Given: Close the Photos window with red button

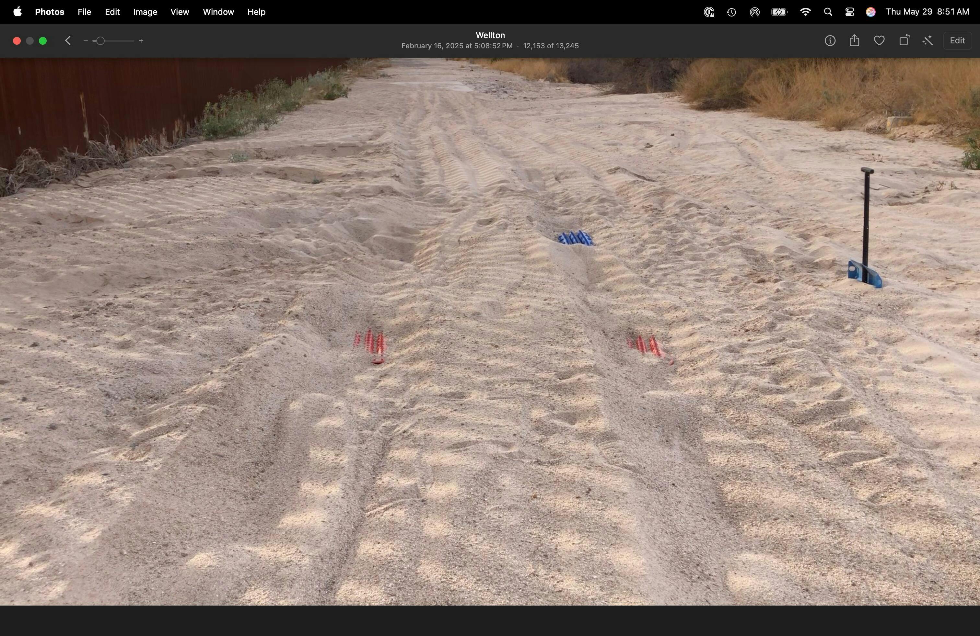Looking at the screenshot, I should click(17, 41).
